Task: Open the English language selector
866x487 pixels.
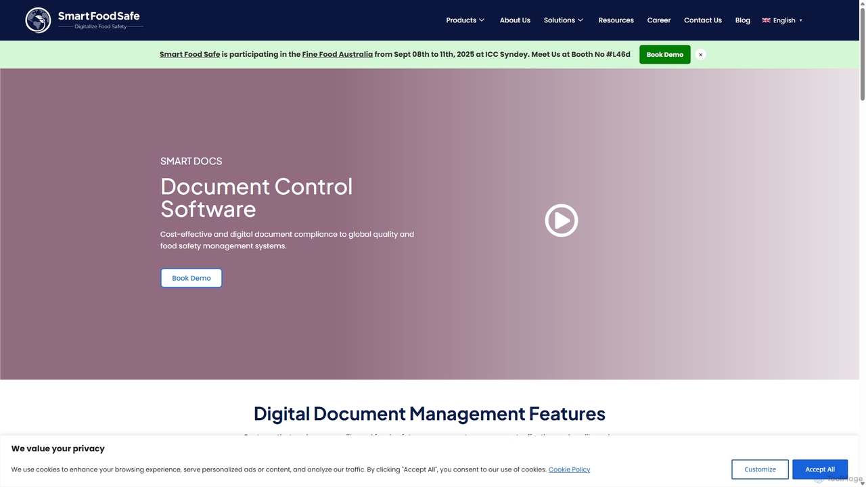Action: click(x=782, y=20)
